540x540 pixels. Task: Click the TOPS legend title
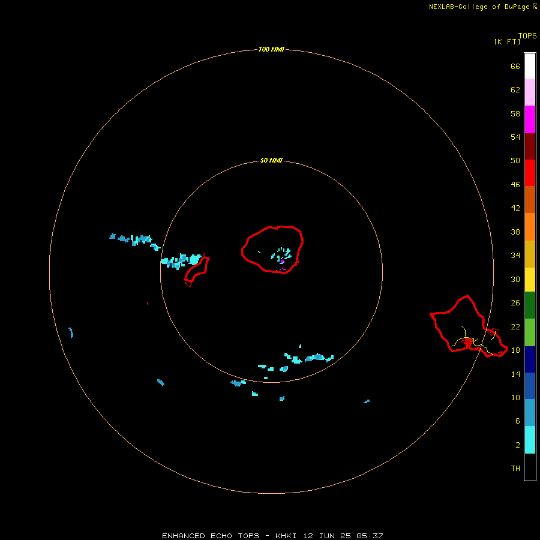click(x=527, y=35)
